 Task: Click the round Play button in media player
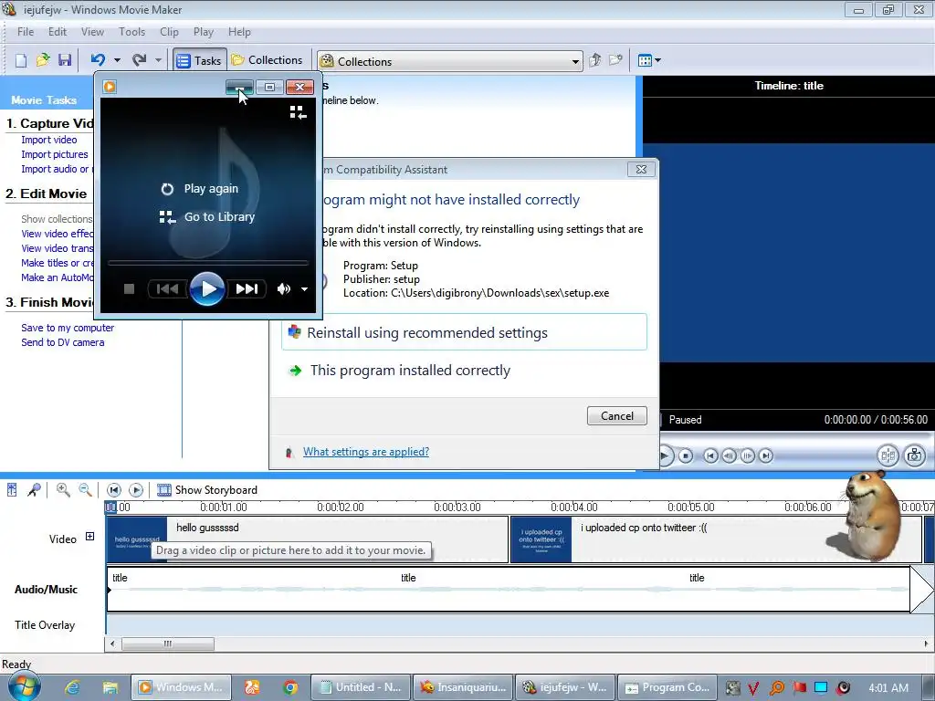[x=207, y=288]
